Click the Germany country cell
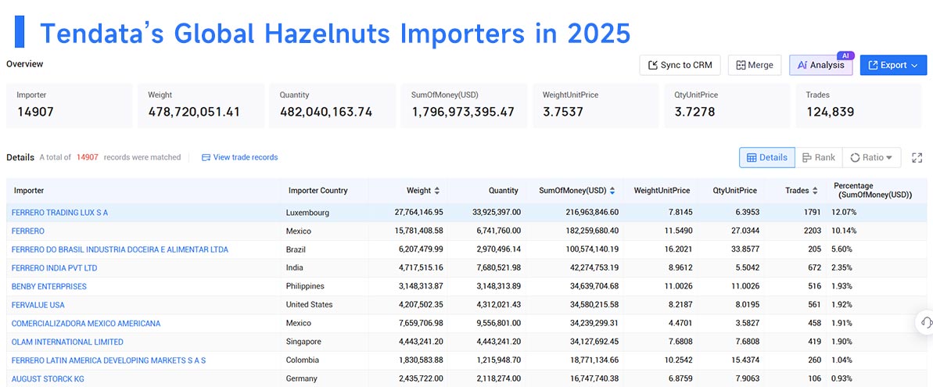Image resolution: width=933 pixels, height=387 pixels. 303,378
